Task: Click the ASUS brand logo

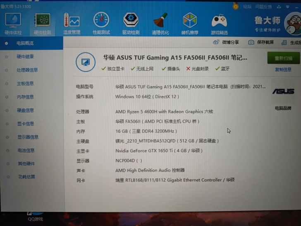Action: click(283, 91)
